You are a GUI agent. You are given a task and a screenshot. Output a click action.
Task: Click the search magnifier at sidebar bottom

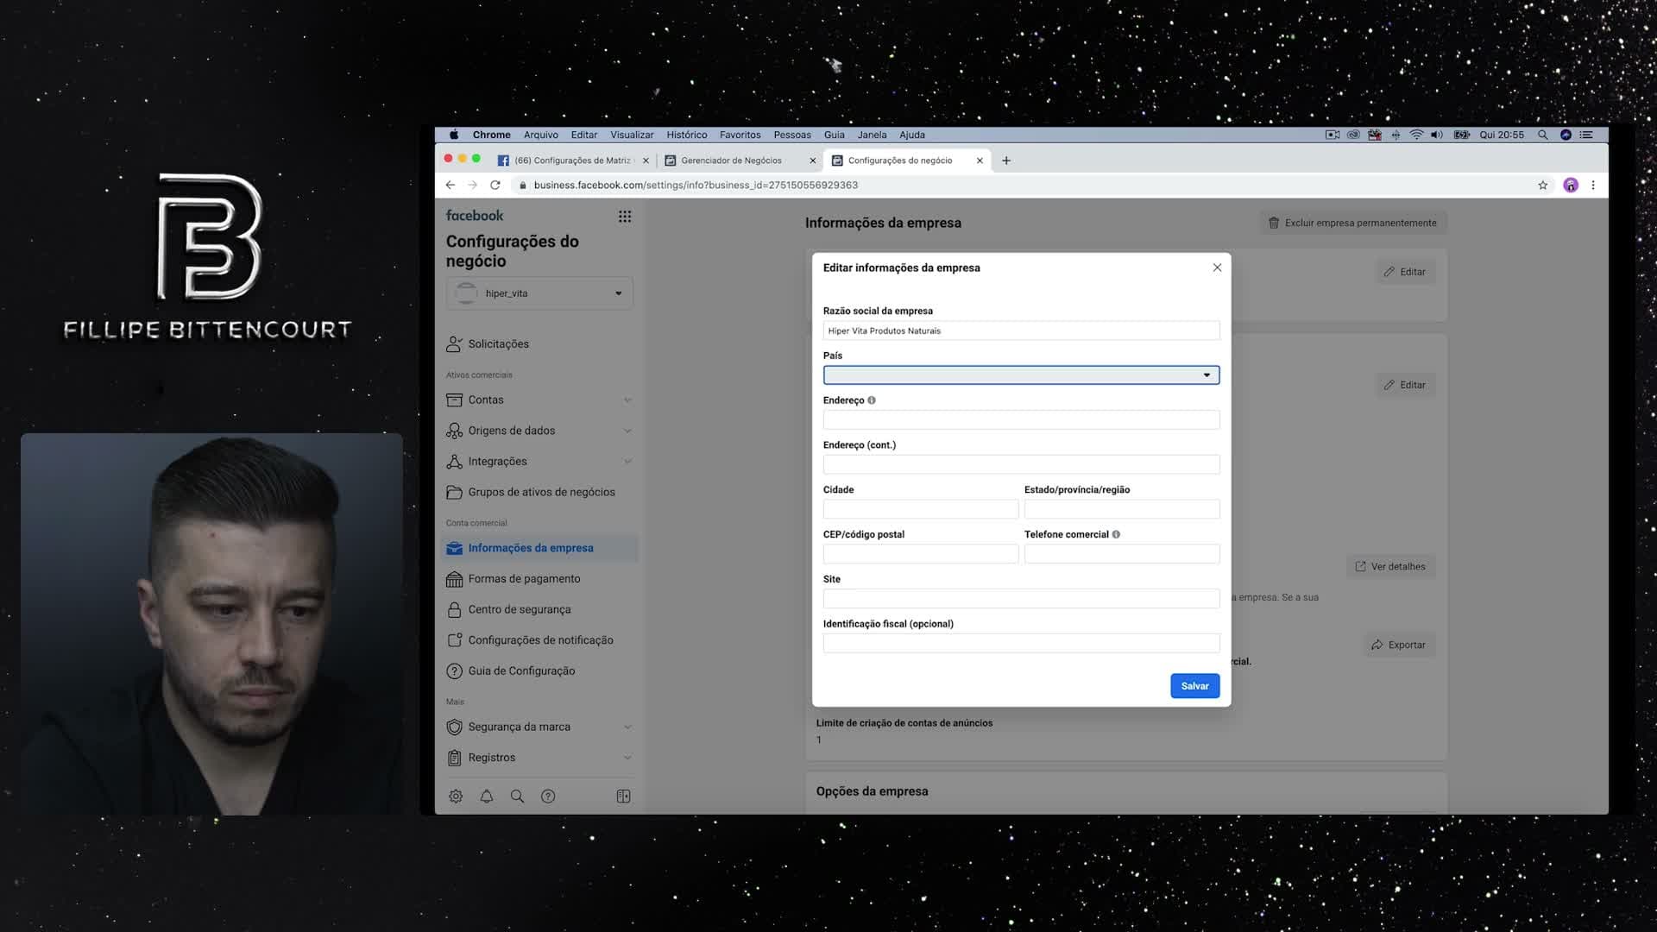point(517,797)
